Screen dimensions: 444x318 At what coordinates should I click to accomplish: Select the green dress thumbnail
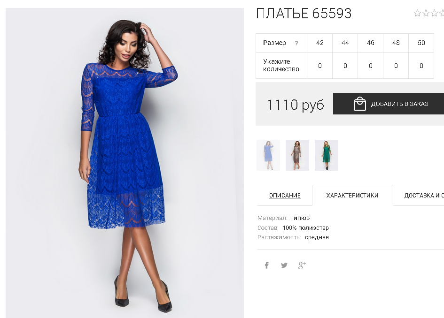(327, 155)
